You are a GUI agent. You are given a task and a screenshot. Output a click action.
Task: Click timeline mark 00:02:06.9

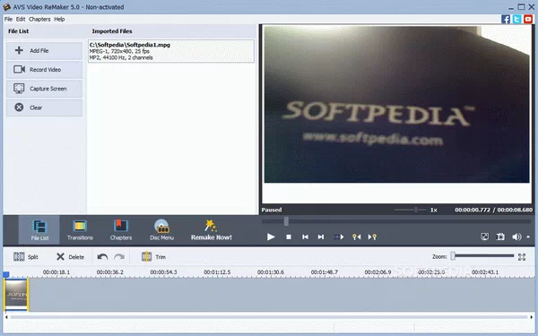[x=377, y=272]
